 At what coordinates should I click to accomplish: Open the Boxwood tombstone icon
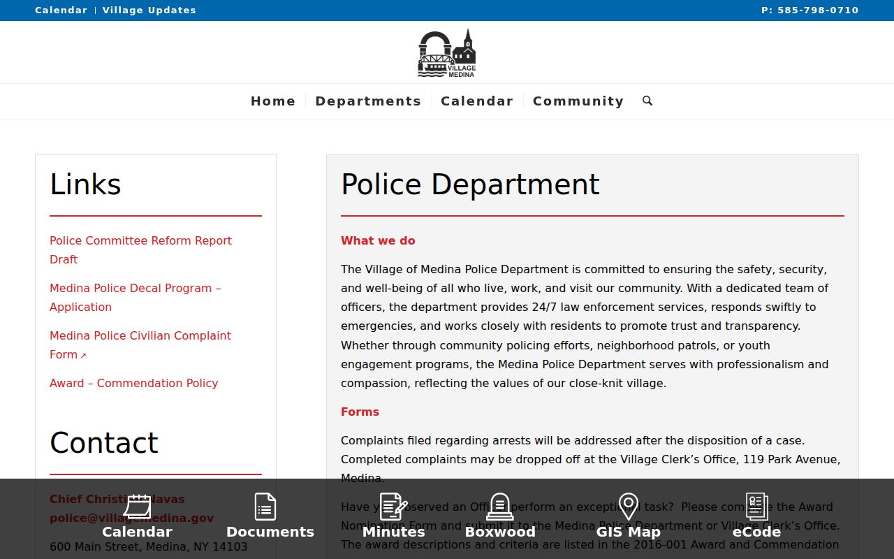click(x=500, y=507)
